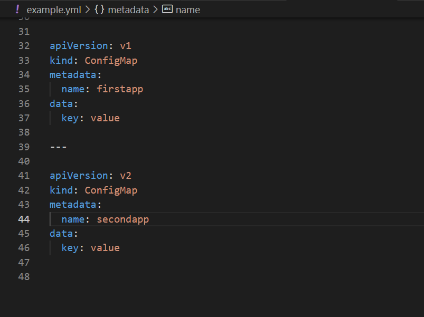
Task: Open the name breadcrumb dropdown
Action: [187, 9]
